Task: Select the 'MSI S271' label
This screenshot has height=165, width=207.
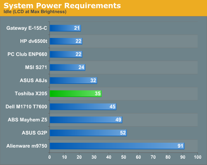Action: coord(36,67)
